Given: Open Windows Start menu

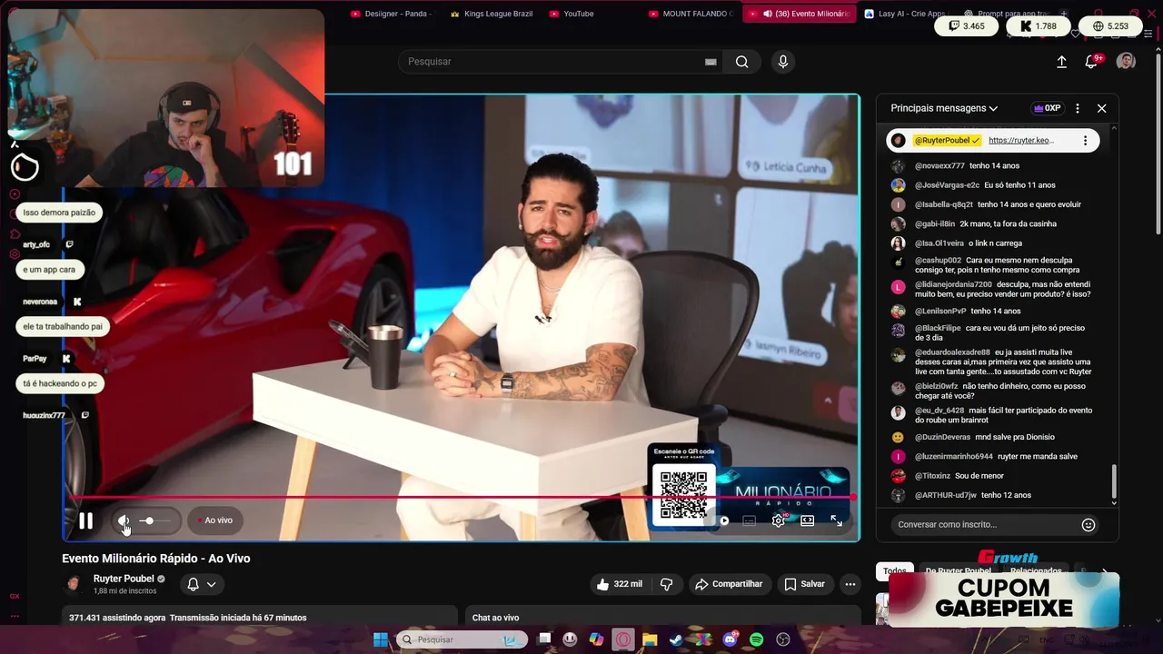Looking at the screenshot, I should point(381,639).
